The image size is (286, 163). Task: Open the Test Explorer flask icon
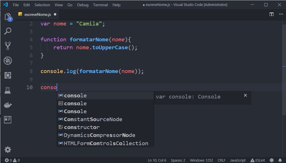coord(8,90)
